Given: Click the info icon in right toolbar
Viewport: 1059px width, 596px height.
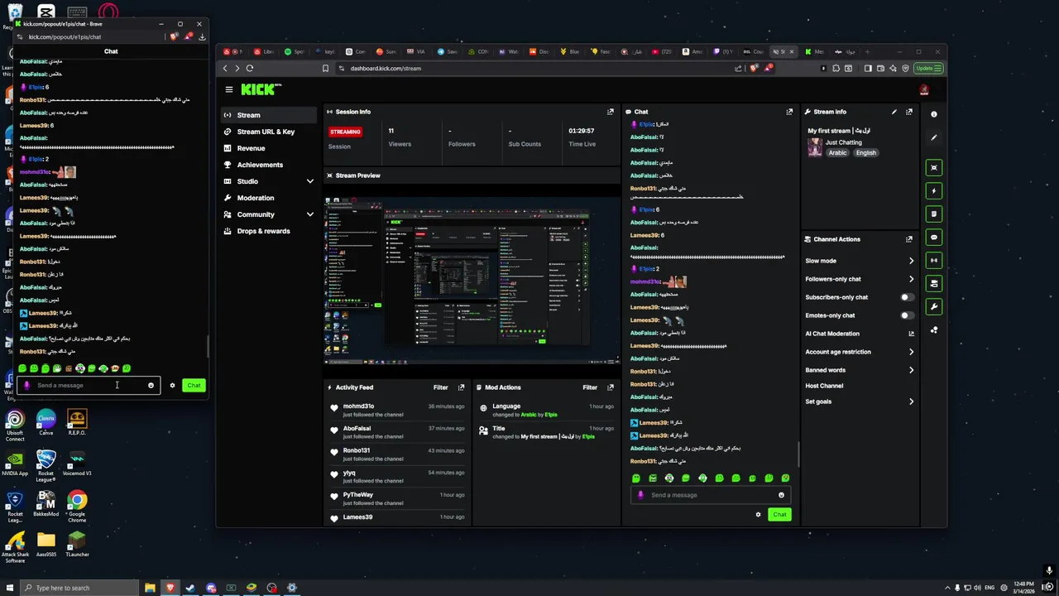Looking at the screenshot, I should (x=934, y=114).
